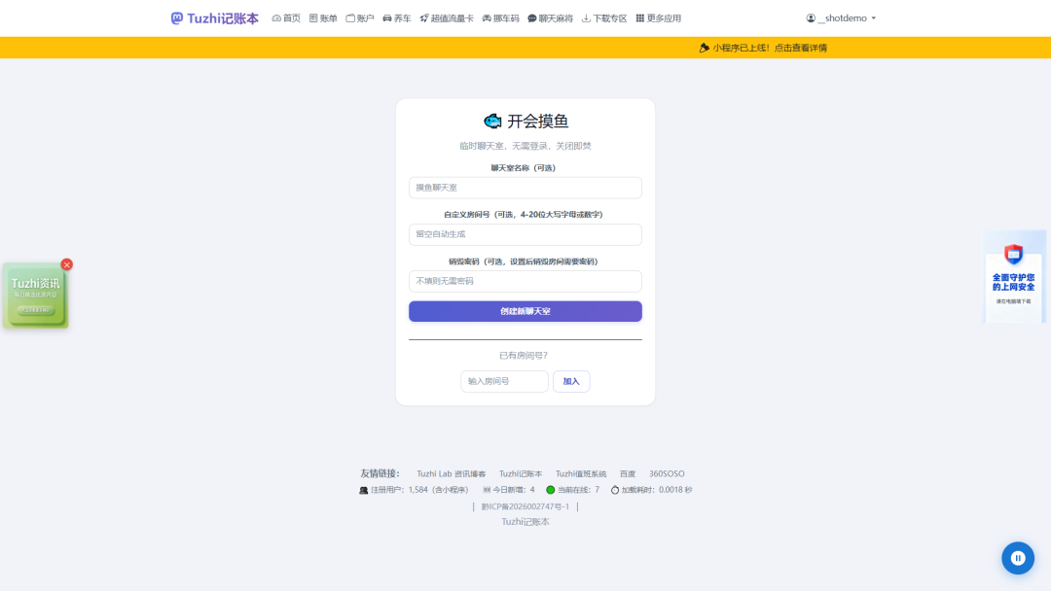This screenshot has height=591, width=1051.
Task: Open the 百度 link
Action: tap(628, 474)
